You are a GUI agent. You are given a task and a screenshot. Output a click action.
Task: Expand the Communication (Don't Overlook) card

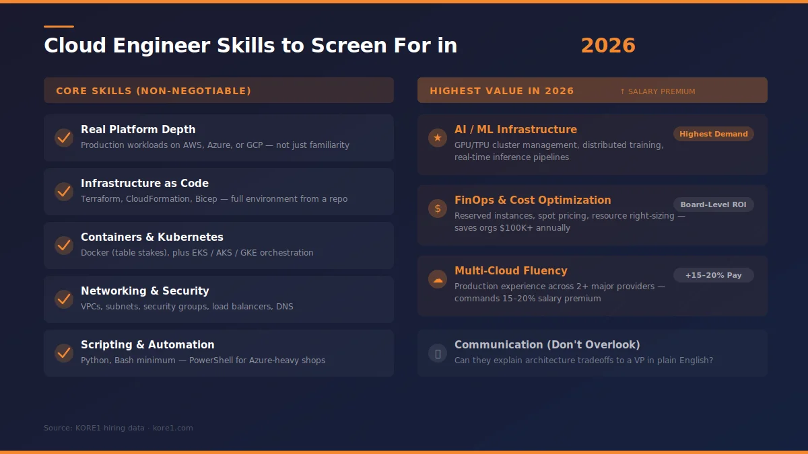pyautogui.click(x=592, y=352)
